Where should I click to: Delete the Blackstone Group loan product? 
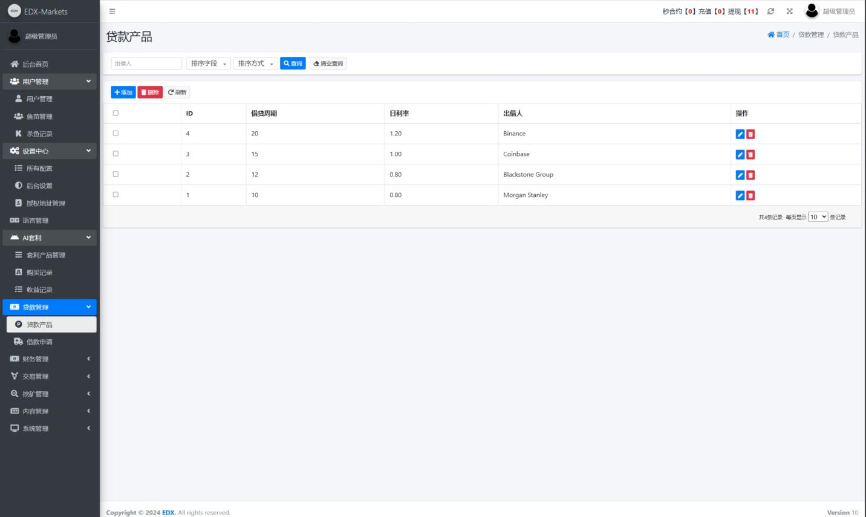point(750,175)
